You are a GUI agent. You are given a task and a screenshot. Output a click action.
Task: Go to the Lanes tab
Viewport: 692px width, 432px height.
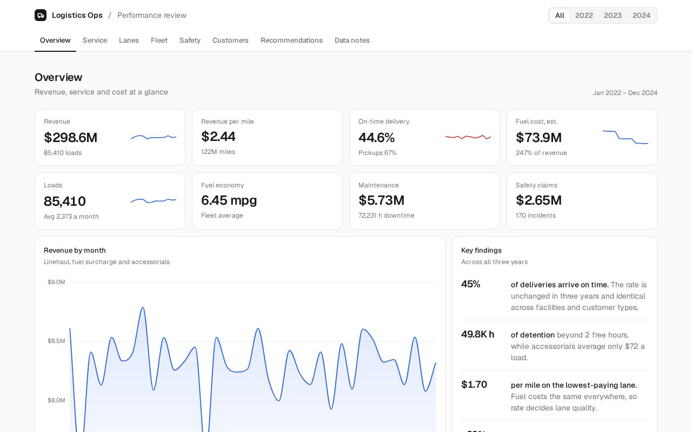pos(129,40)
